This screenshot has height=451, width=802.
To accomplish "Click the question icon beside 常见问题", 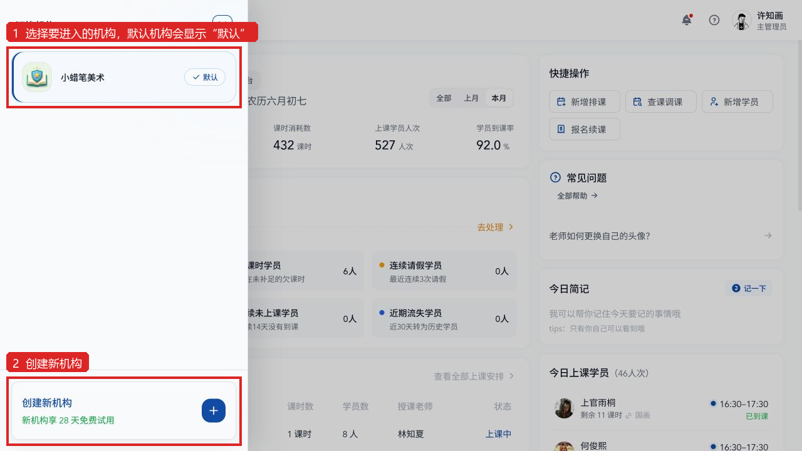I will click(x=555, y=177).
